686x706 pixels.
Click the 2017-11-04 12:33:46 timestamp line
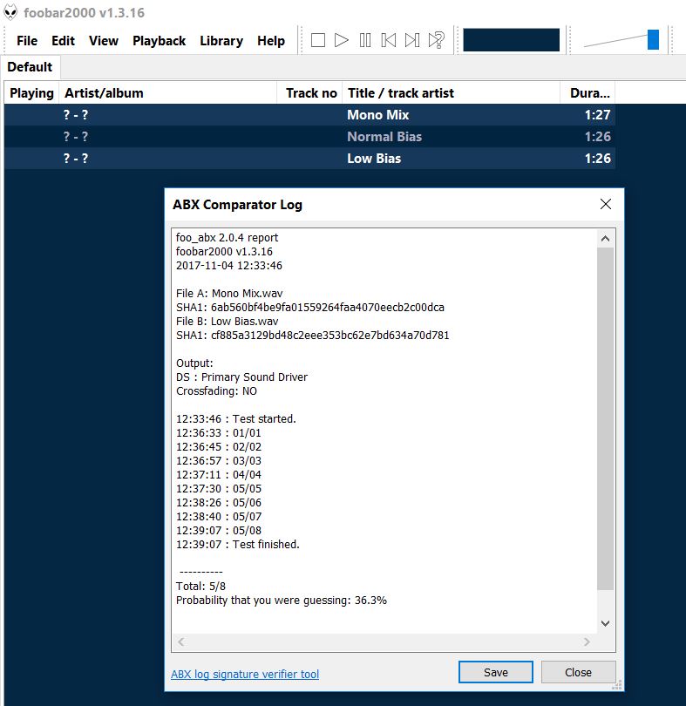coord(229,266)
